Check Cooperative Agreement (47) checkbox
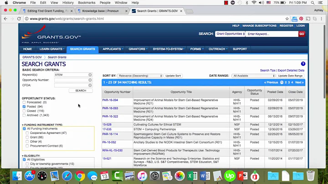 27,133
